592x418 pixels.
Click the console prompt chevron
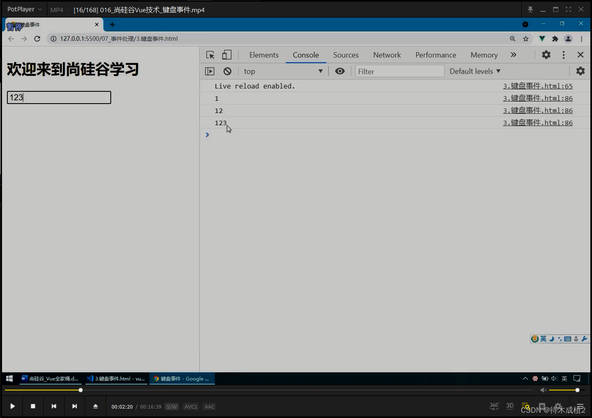pyautogui.click(x=208, y=135)
